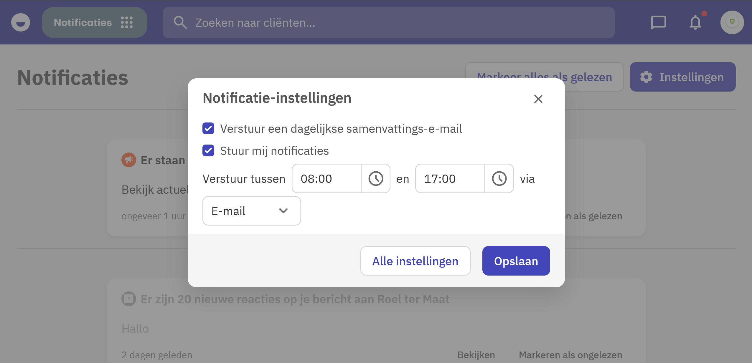The height and width of the screenshot is (363, 752).
Task: Open the clock picker for 17:00
Action: (x=499, y=178)
